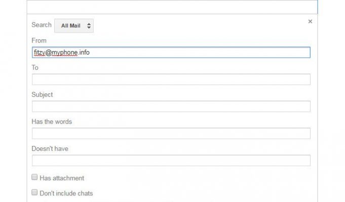Focus the From field containing fitzy@myphone.info
This screenshot has width=345, height=202.
click(171, 53)
